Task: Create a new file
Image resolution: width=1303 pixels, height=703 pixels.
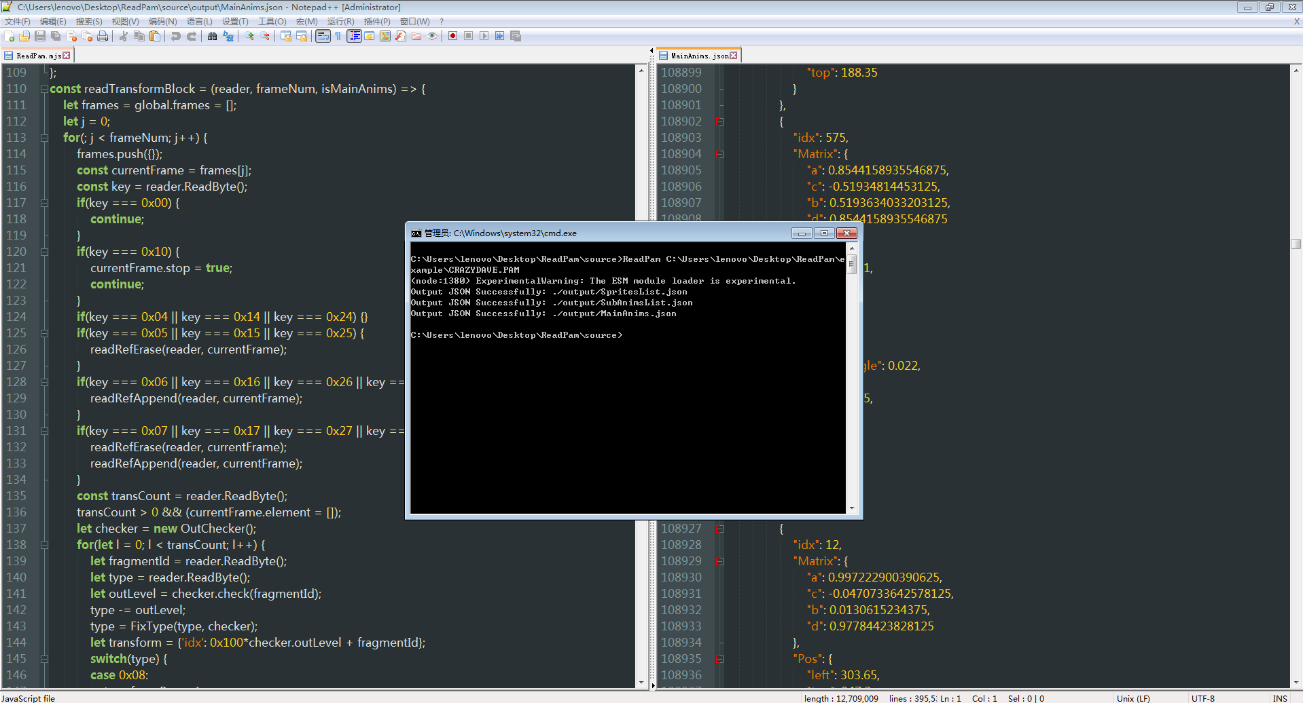Action: pyautogui.click(x=9, y=37)
